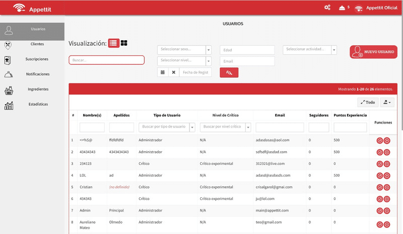Click the second action icon for Admin Principal

click(x=387, y=211)
